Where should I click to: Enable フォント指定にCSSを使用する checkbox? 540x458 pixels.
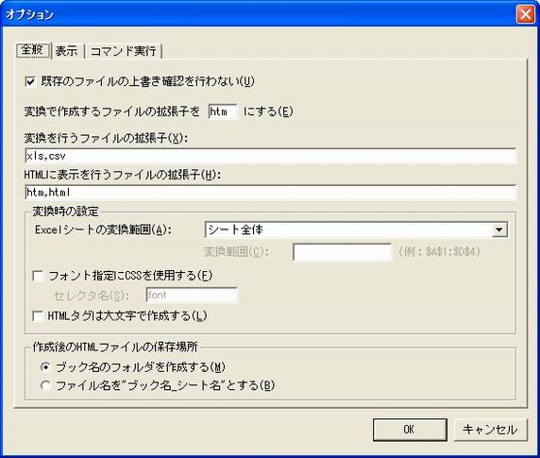[x=38, y=276]
